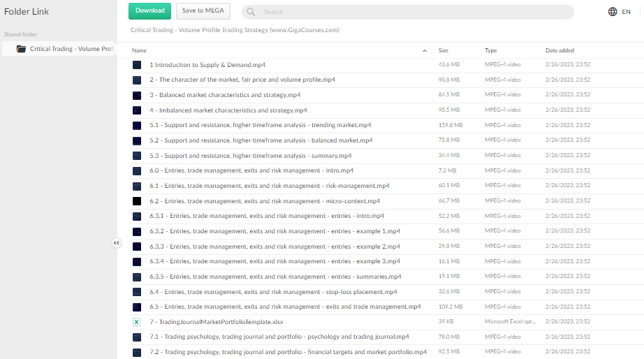Viewport: 644px width, 359px height.
Task: Open the EN language selector
Action: pos(626,12)
